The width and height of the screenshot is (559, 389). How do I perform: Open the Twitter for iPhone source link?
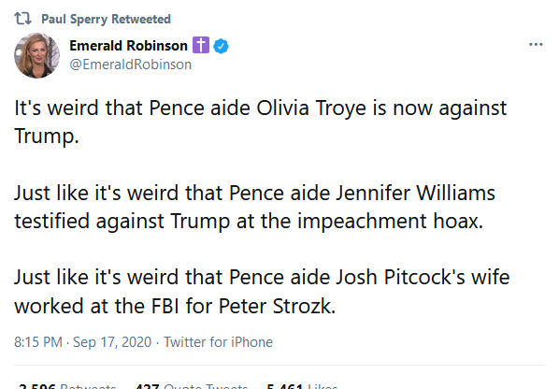pos(218,342)
